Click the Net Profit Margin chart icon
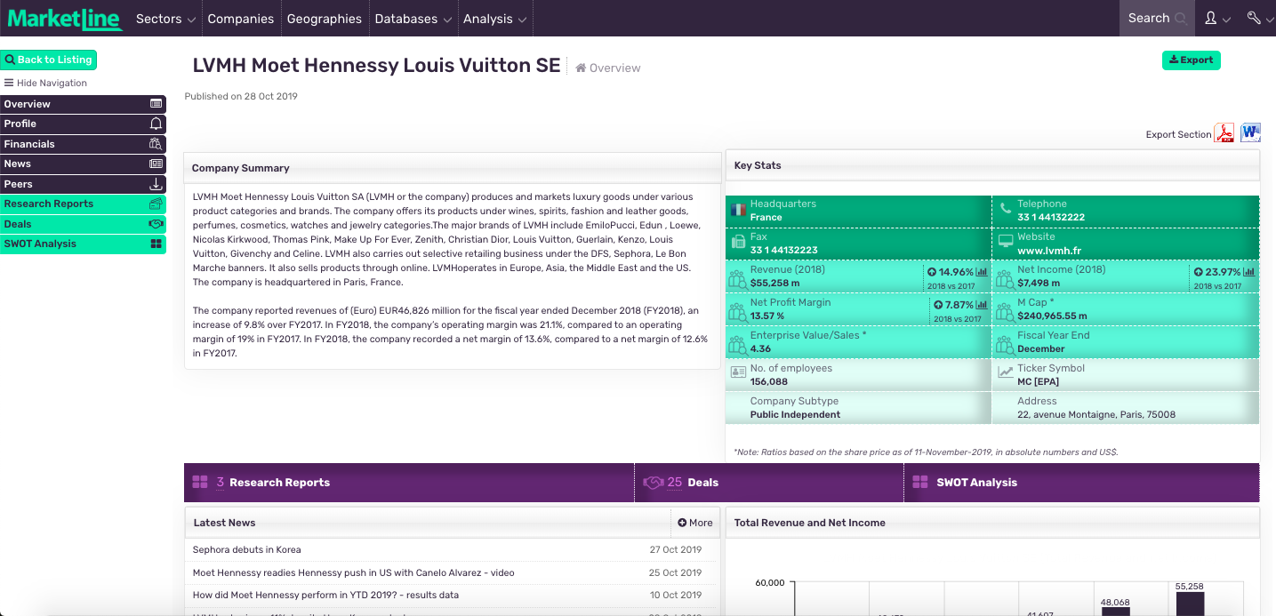 pos(982,305)
